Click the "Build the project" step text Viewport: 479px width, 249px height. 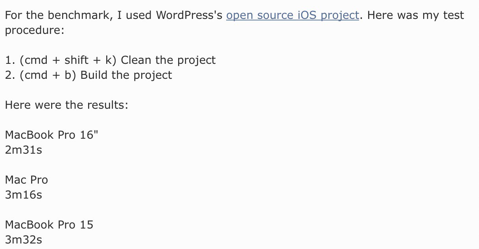126,75
